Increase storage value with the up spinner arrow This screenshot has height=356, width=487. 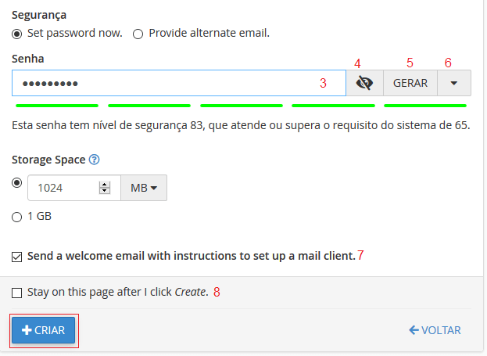(105, 184)
